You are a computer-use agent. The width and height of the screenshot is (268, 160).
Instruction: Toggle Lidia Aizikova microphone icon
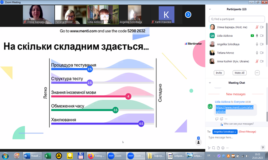(x=257, y=35)
